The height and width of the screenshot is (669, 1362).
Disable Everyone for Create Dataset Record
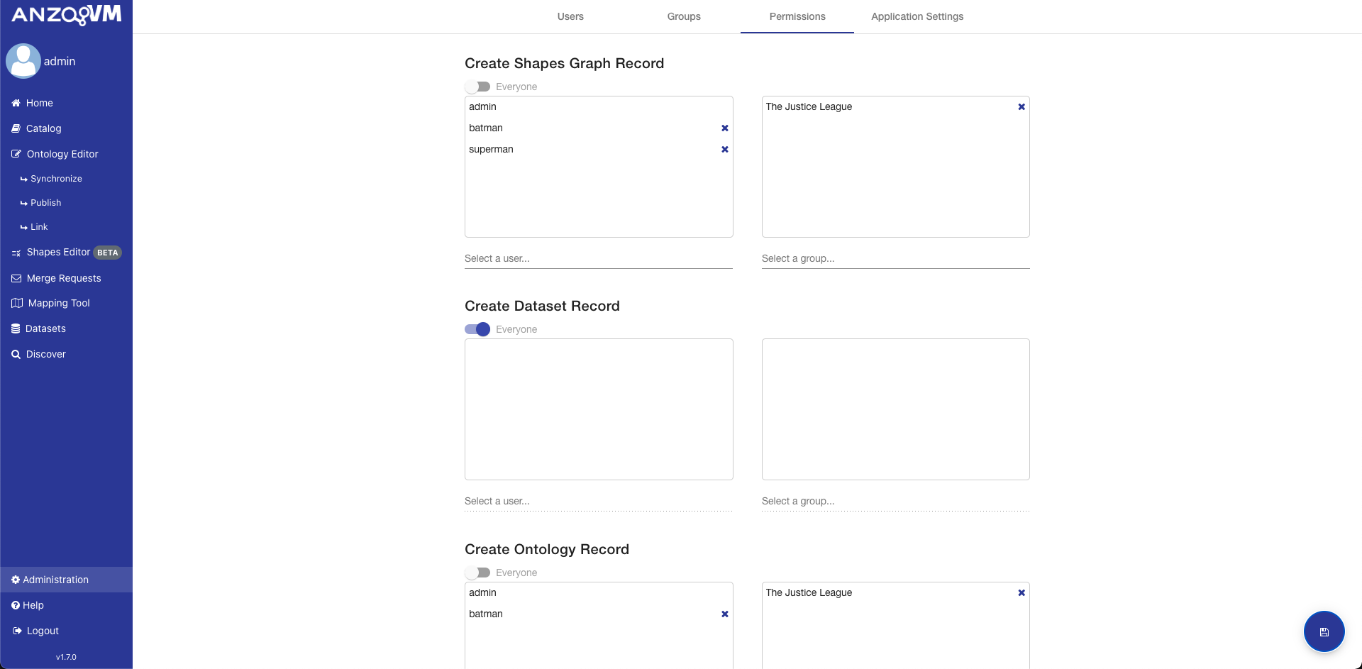click(x=477, y=329)
